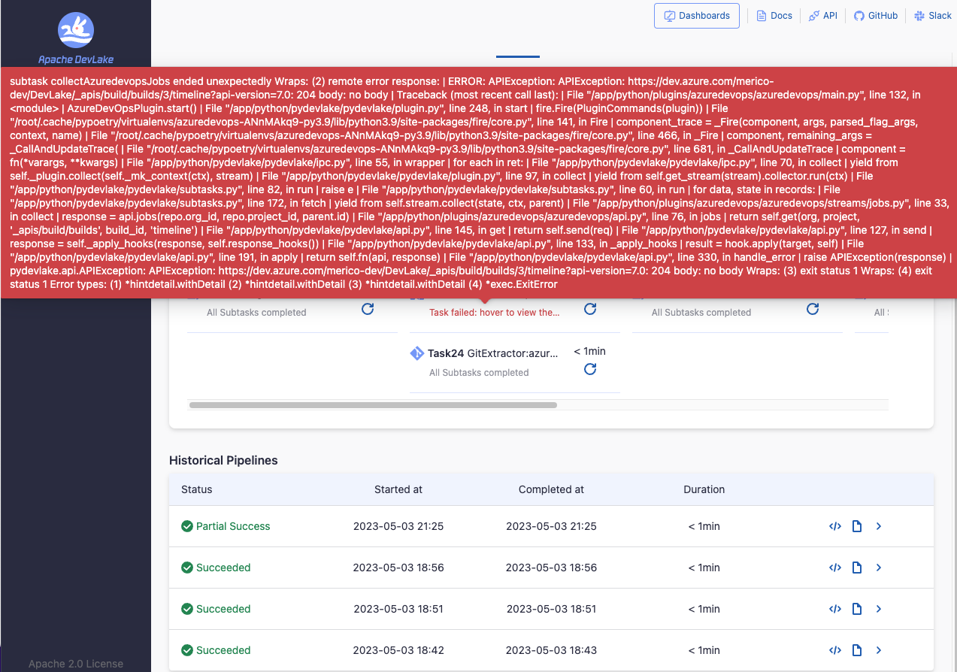This screenshot has width=957, height=672.
Task: Click the Completed at column header
Action: coord(551,489)
